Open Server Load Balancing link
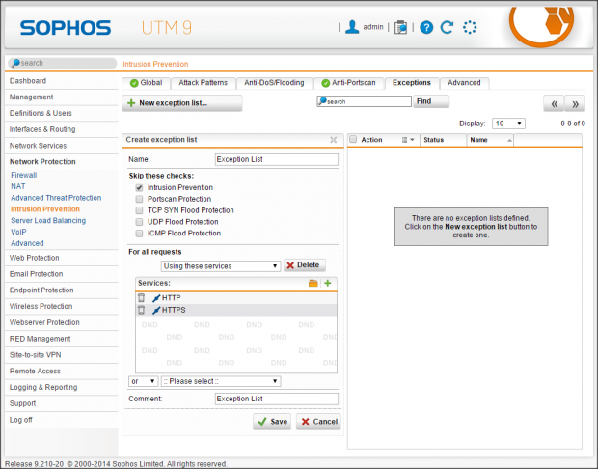Image resolution: width=598 pixels, height=469 pixels. pyautogui.click(x=48, y=221)
